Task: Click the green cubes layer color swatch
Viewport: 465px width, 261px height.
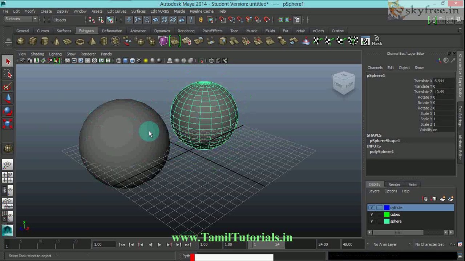Action: 387,215
